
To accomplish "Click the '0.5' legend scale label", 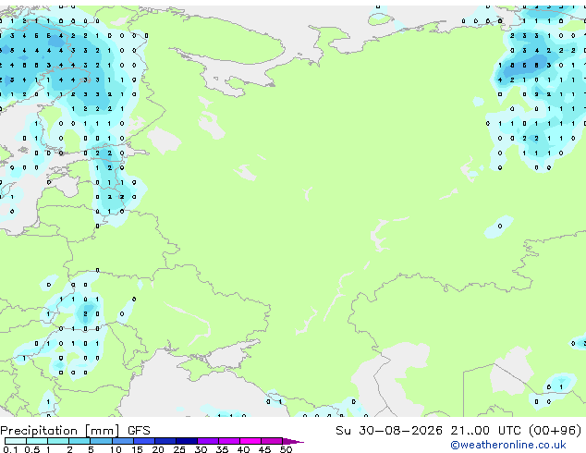I will pos(32,449).
